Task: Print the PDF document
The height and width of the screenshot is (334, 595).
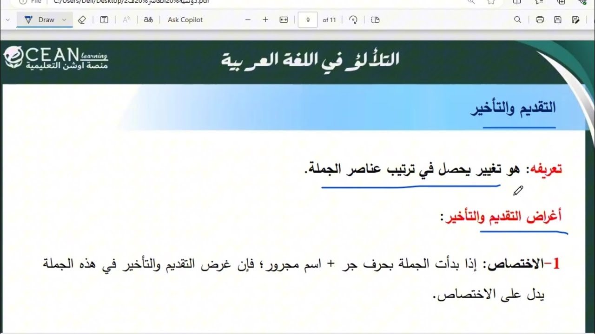Action: click(540, 19)
